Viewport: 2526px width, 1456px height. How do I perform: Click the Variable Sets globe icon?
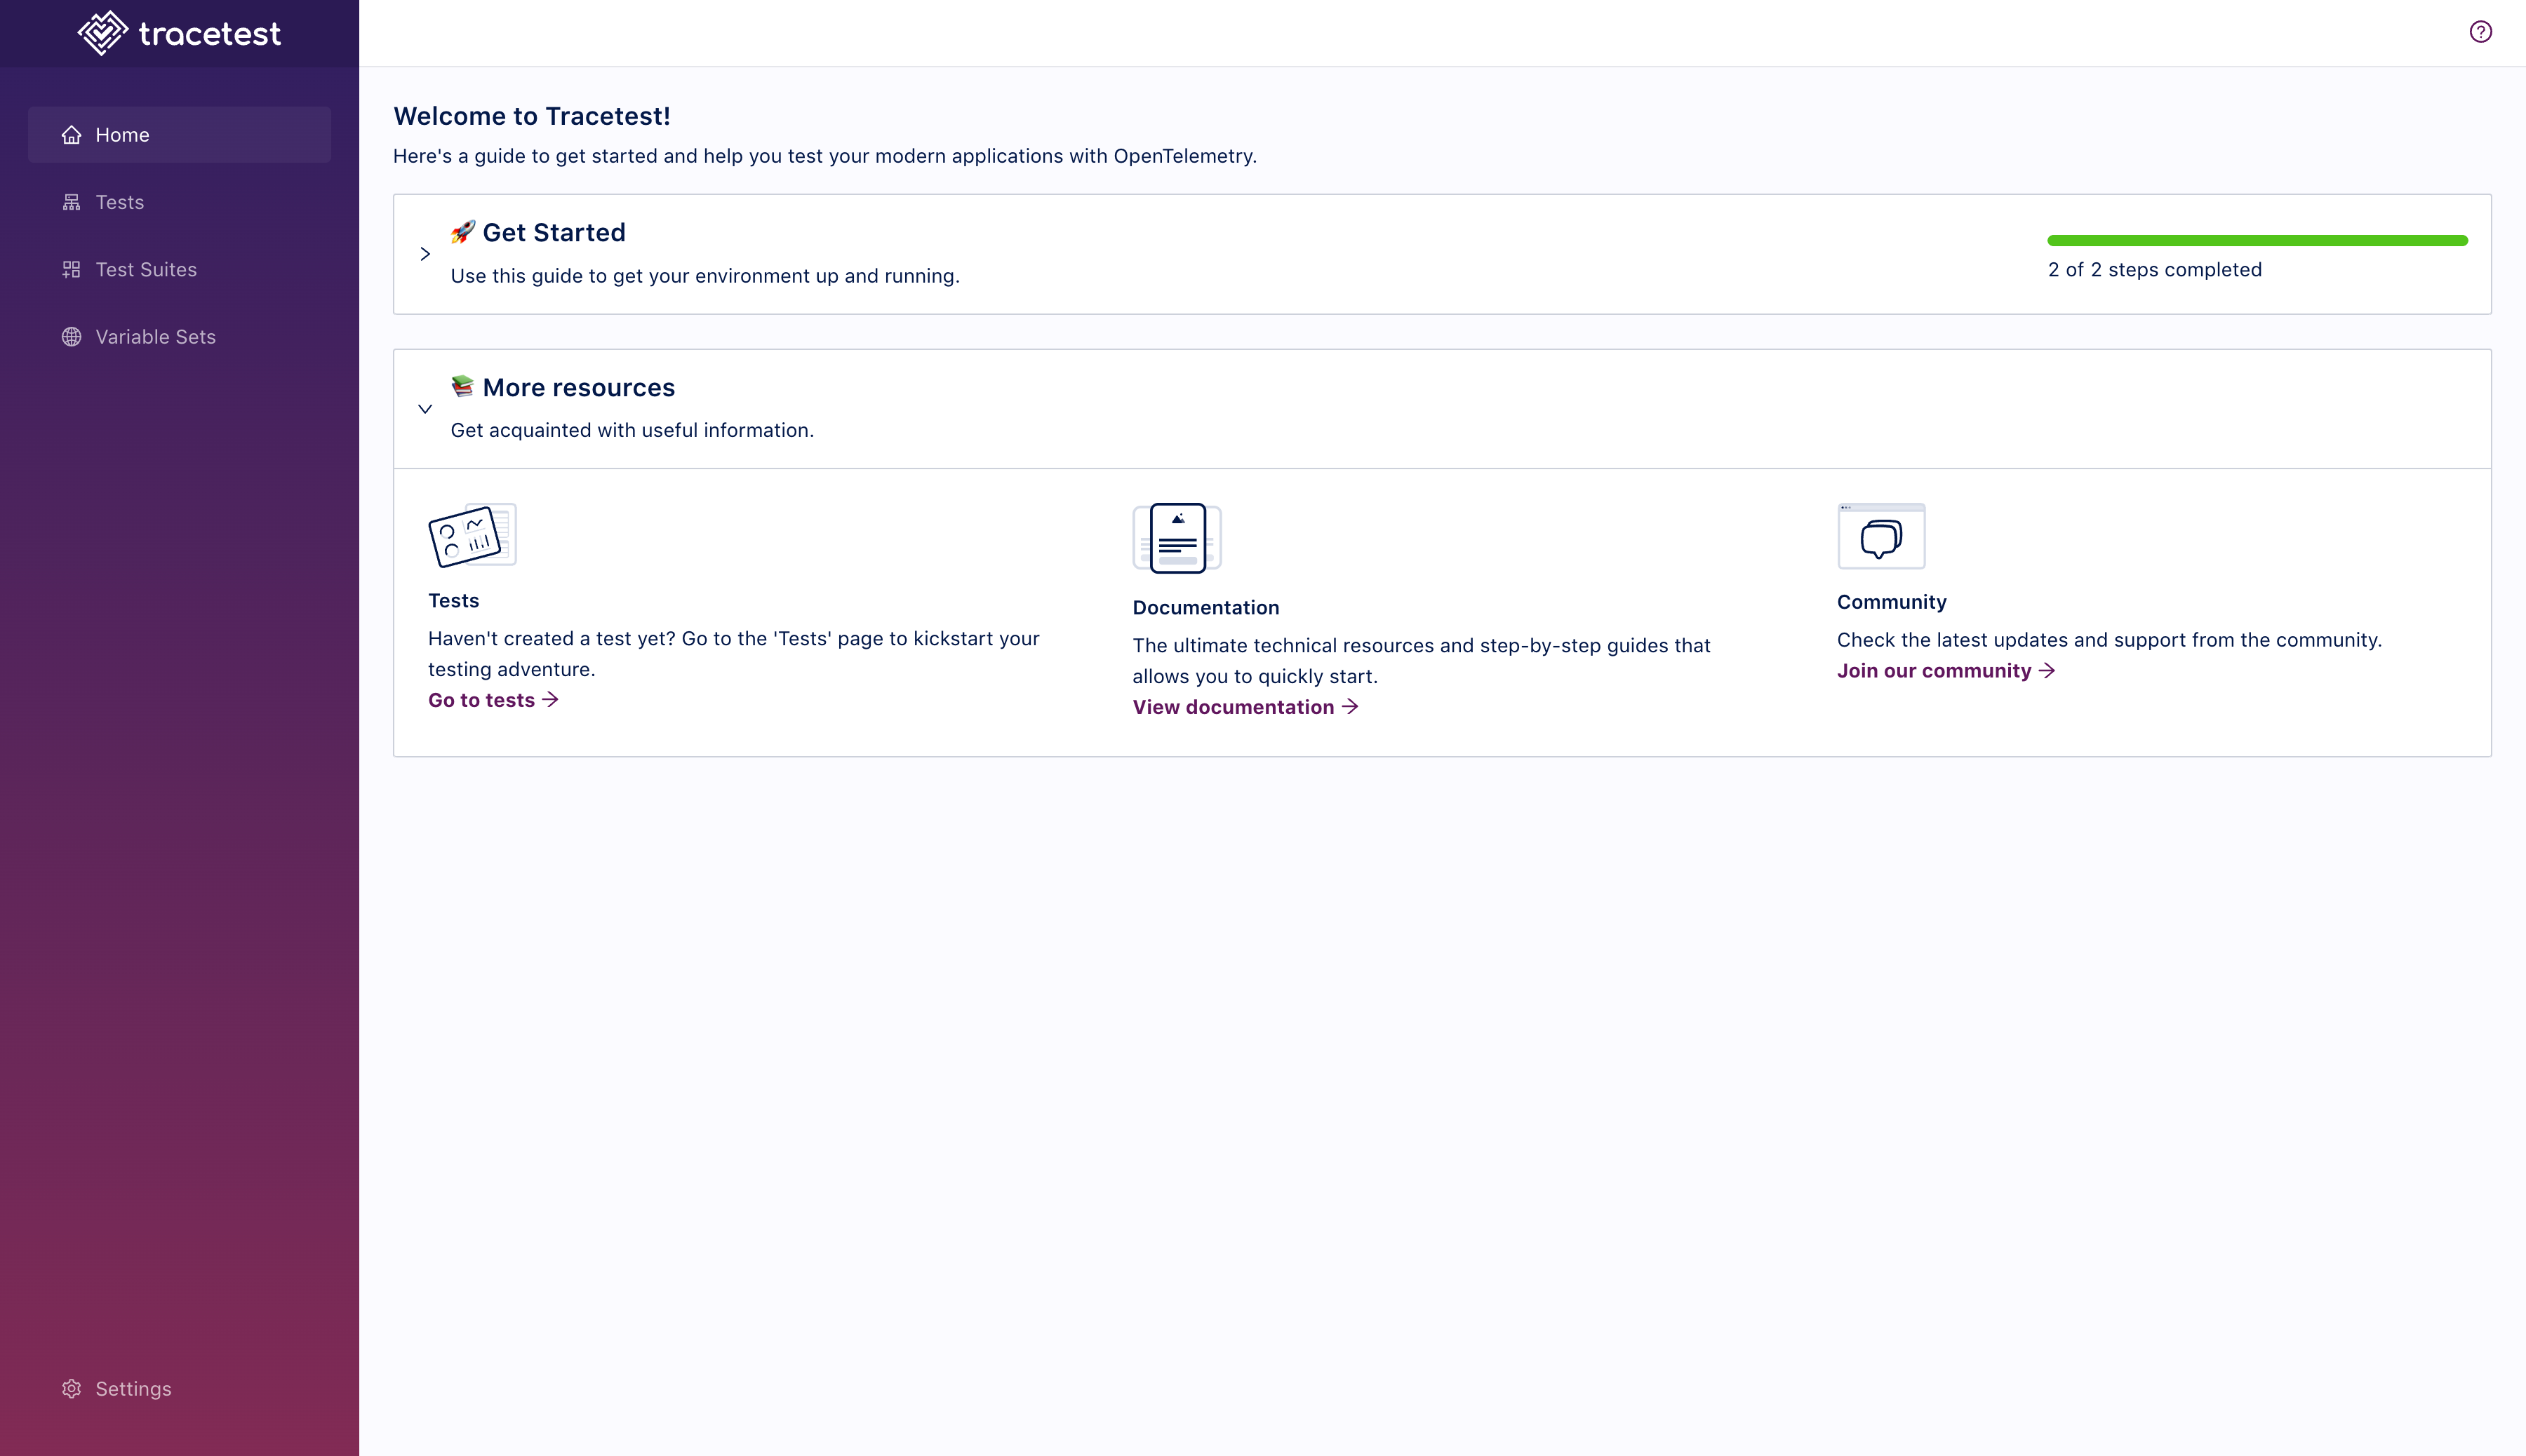(x=71, y=337)
